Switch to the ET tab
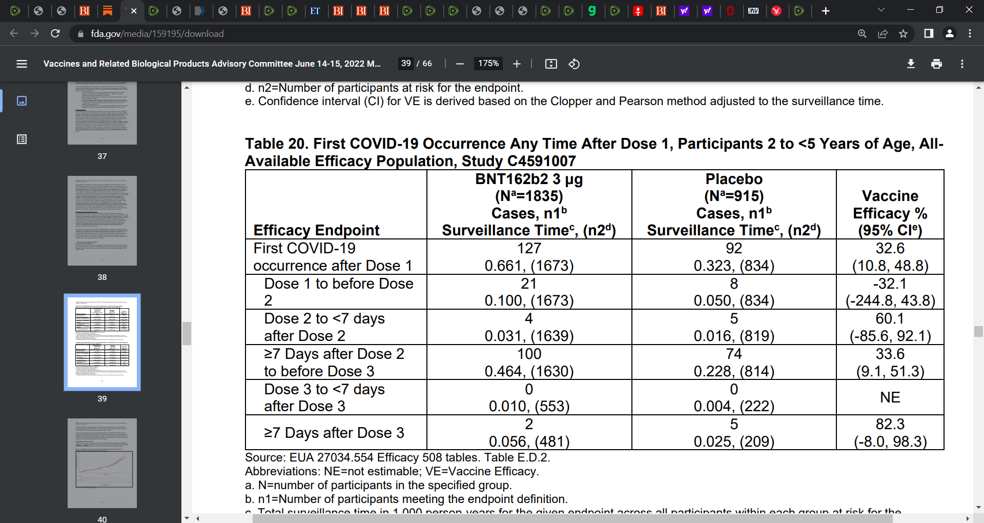The height and width of the screenshot is (523, 984). 315,11
